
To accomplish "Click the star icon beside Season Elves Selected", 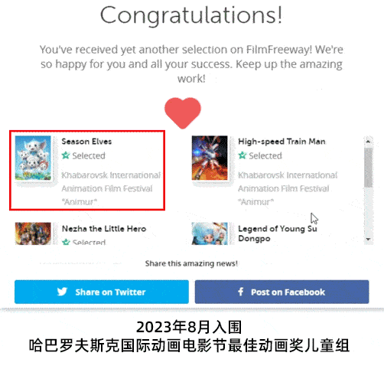I will tap(66, 155).
